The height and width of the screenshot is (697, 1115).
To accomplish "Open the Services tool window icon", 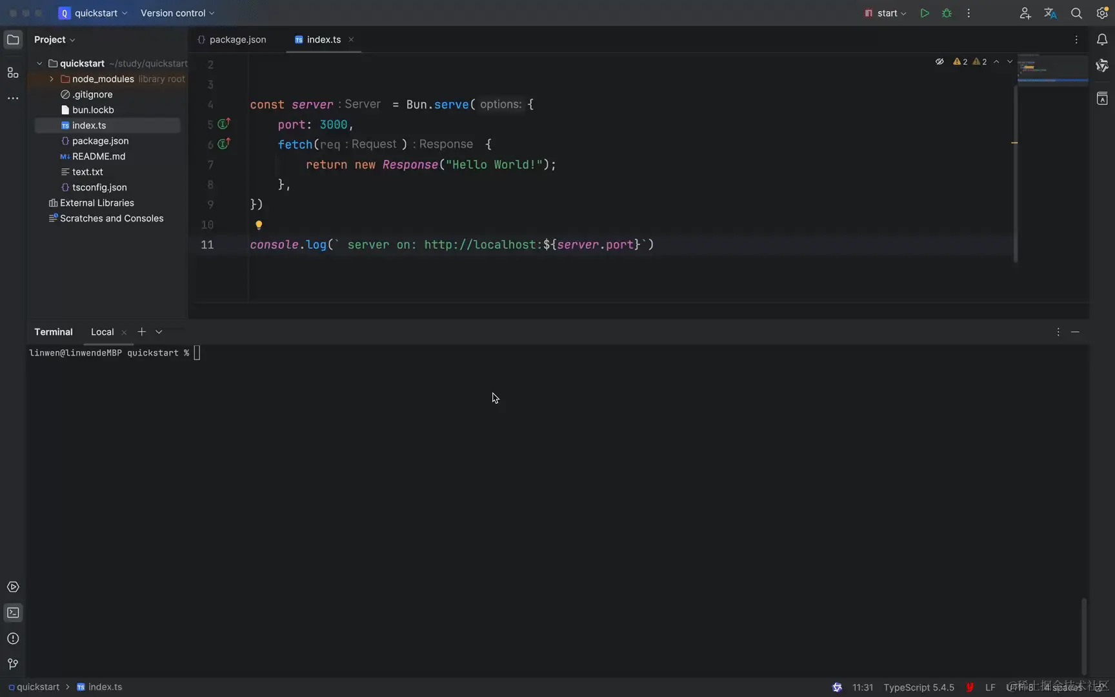I will (13, 587).
